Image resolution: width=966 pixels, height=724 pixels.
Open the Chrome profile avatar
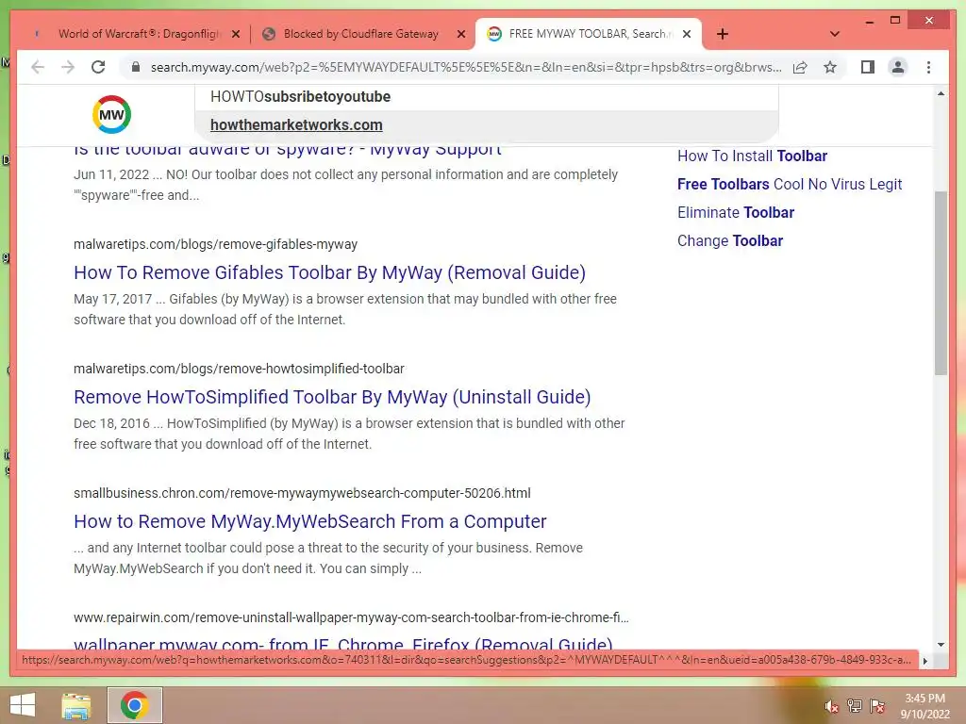(x=898, y=67)
